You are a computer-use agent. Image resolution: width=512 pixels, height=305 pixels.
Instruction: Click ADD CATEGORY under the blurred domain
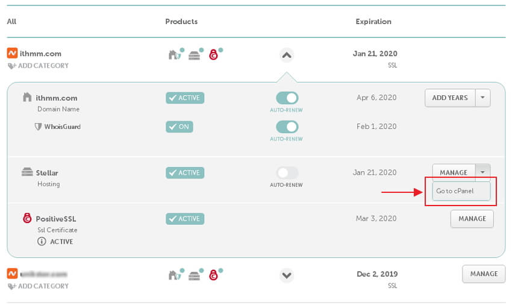tap(43, 286)
